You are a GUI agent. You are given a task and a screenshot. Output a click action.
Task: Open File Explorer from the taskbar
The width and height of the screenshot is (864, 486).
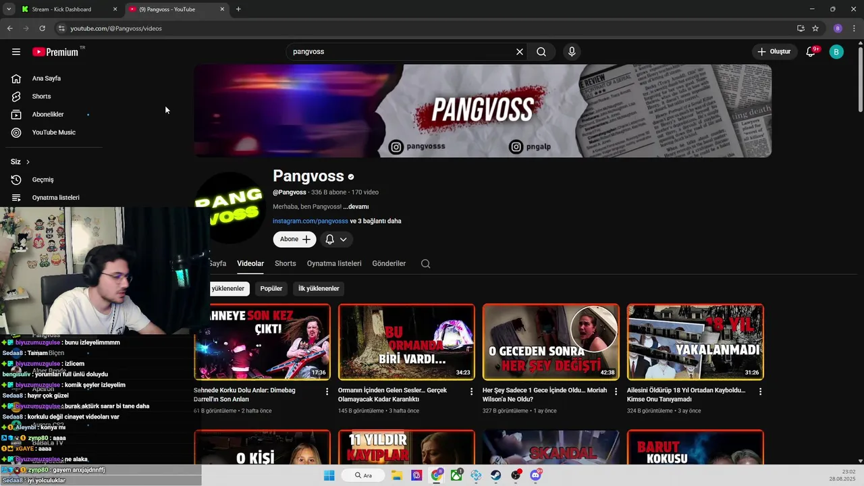(397, 475)
